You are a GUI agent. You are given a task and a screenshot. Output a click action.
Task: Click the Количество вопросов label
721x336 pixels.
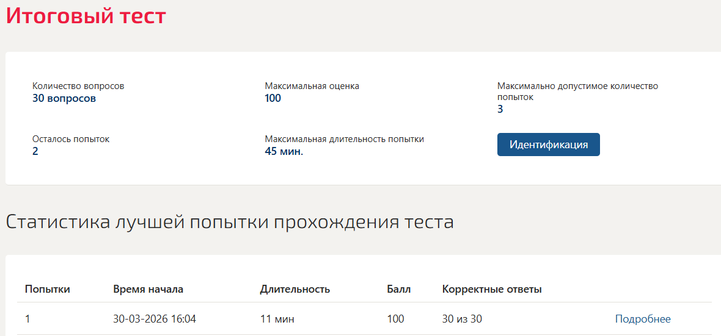pyautogui.click(x=78, y=86)
